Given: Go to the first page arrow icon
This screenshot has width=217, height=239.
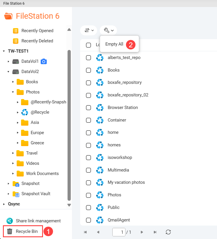Looking at the screenshot, I should click(85, 232).
